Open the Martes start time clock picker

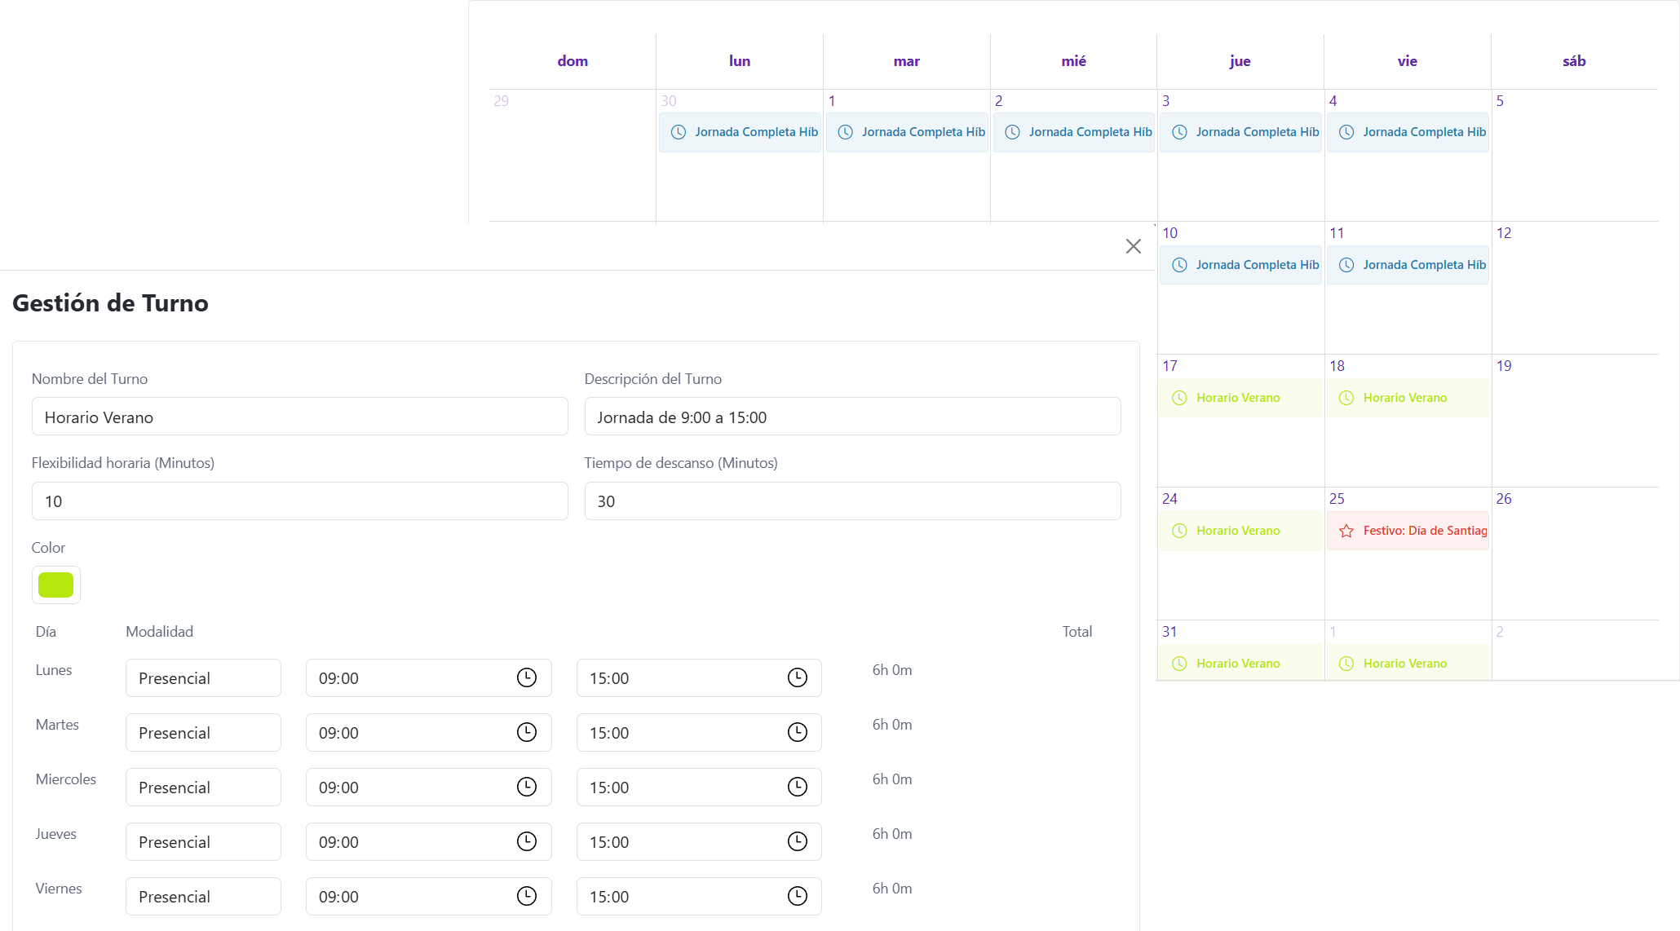(527, 732)
